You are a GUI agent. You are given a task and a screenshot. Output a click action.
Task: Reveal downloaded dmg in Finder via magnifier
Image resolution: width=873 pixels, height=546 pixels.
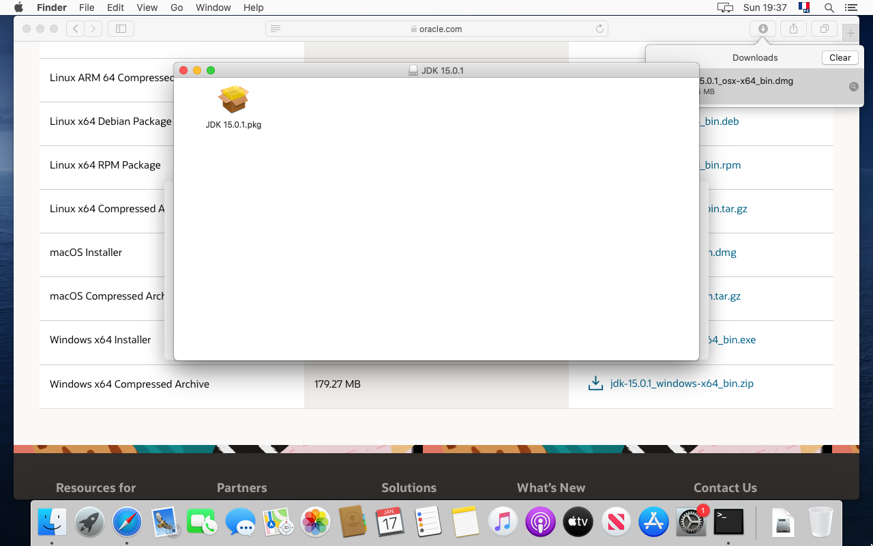[x=853, y=87]
